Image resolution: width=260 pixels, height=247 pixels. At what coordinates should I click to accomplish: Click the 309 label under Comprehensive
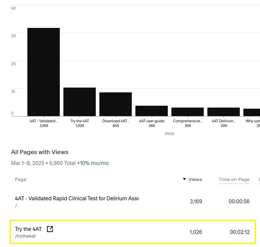(x=188, y=126)
